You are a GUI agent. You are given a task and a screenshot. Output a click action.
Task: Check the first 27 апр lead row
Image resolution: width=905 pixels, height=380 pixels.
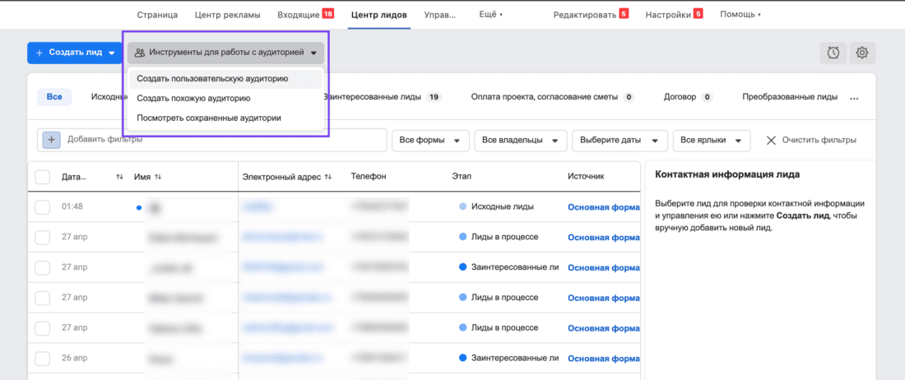click(43, 236)
